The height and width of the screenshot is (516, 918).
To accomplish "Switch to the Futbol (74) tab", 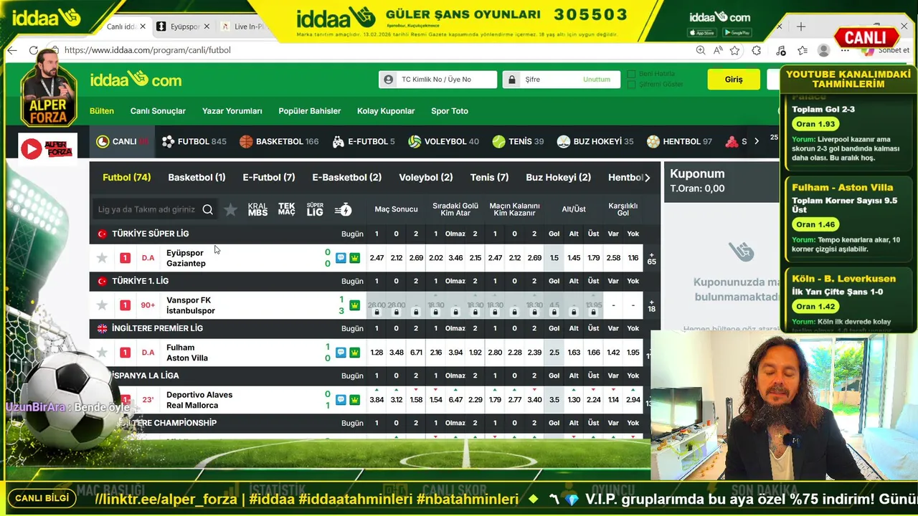I will 126,177.
